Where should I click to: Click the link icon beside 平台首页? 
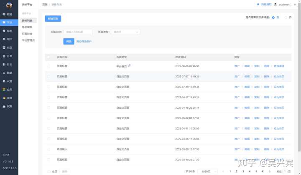point(129,65)
